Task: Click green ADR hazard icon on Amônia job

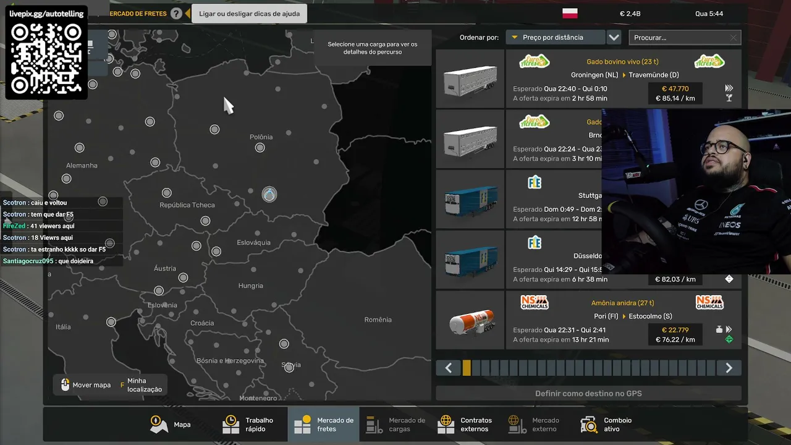Action: click(x=729, y=339)
